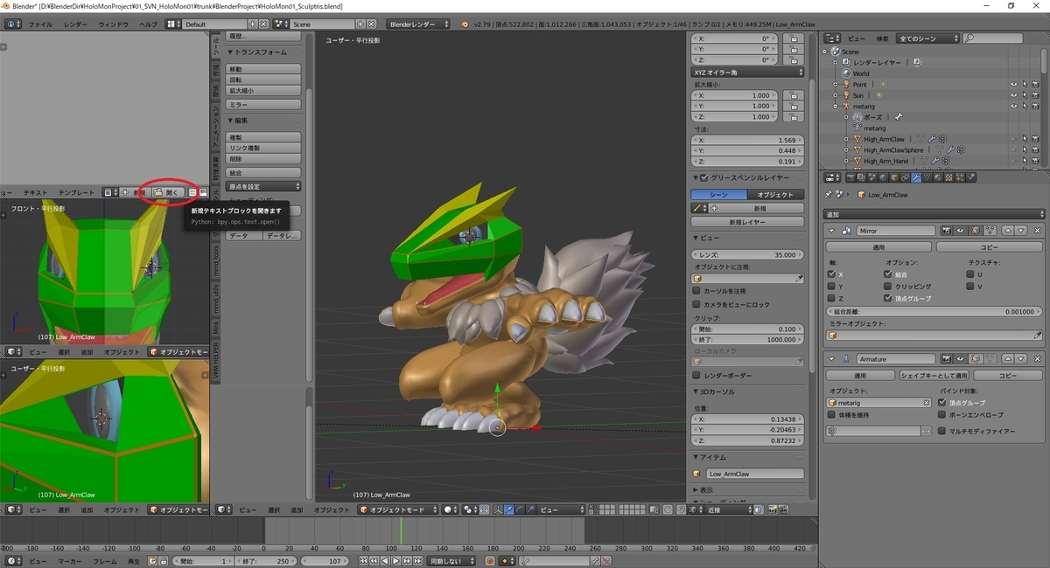Enable the レンダーボーダー checkbox

point(696,375)
